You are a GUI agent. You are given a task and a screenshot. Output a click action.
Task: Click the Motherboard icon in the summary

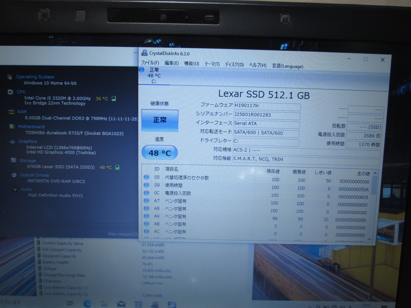12,126
